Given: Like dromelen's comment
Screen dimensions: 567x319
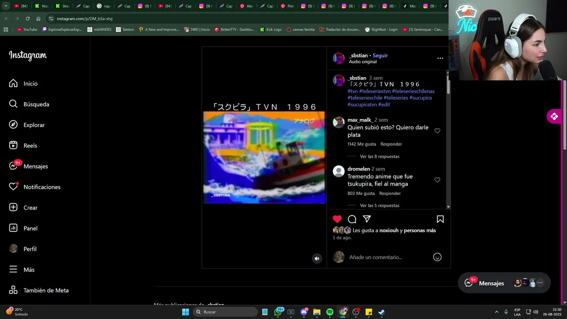Looking at the screenshot, I should [x=437, y=180].
